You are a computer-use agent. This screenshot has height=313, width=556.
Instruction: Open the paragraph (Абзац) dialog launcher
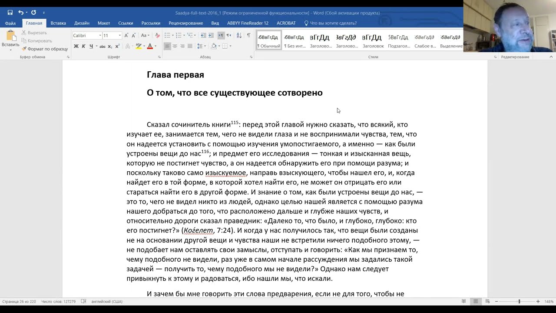coord(252,57)
